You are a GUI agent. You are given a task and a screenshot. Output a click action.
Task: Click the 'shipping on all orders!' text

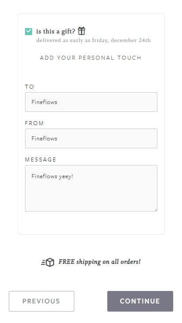(x=109, y=262)
